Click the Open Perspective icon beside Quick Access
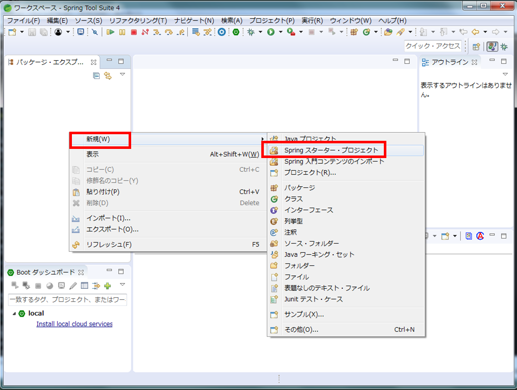Screen dimensions: 517x390 (476, 46)
